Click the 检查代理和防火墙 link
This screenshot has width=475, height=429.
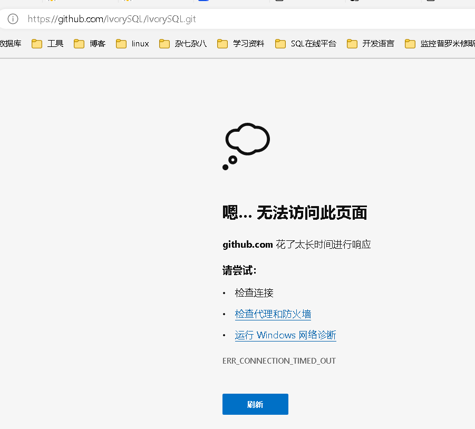273,314
